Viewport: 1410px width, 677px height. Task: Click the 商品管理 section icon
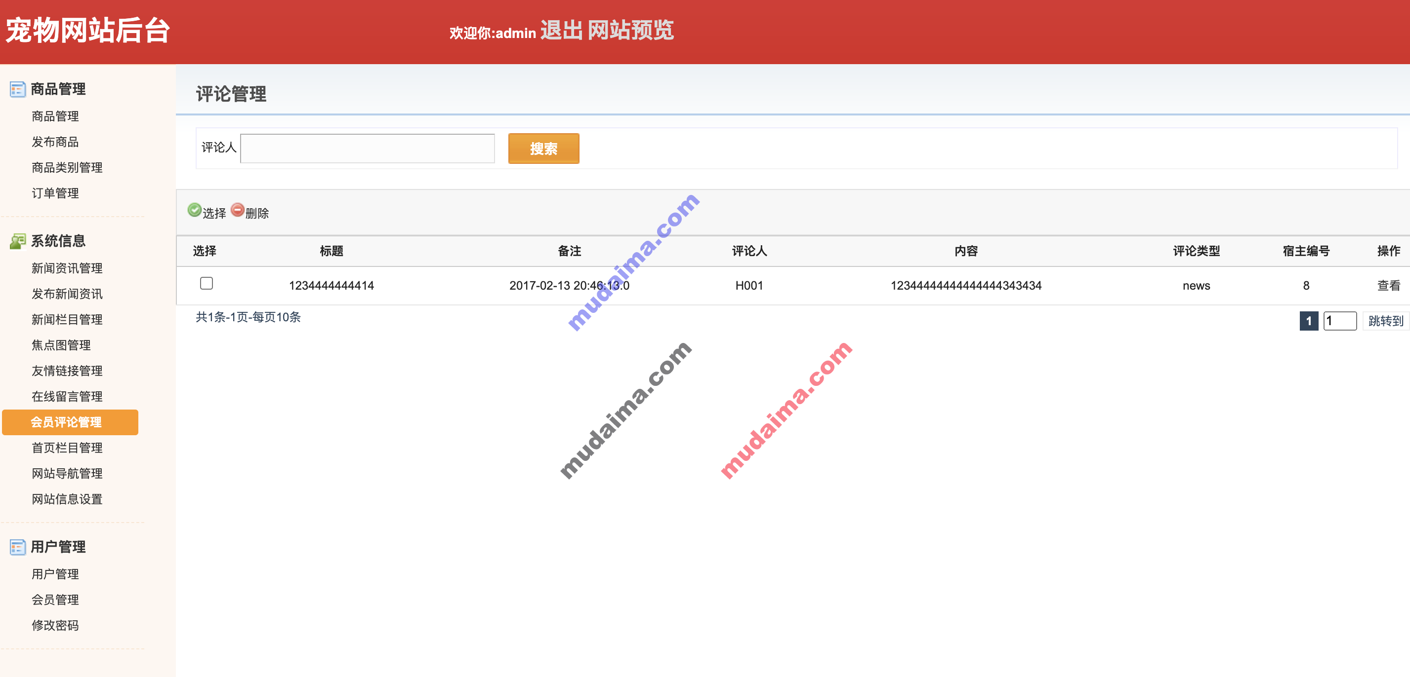(17, 89)
